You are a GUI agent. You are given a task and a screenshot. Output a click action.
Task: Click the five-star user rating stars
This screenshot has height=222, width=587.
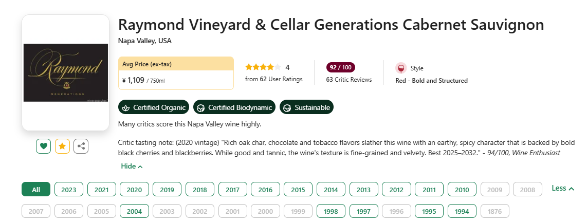(263, 67)
